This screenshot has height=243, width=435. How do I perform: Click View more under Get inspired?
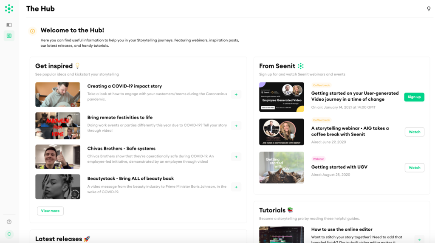(x=50, y=211)
